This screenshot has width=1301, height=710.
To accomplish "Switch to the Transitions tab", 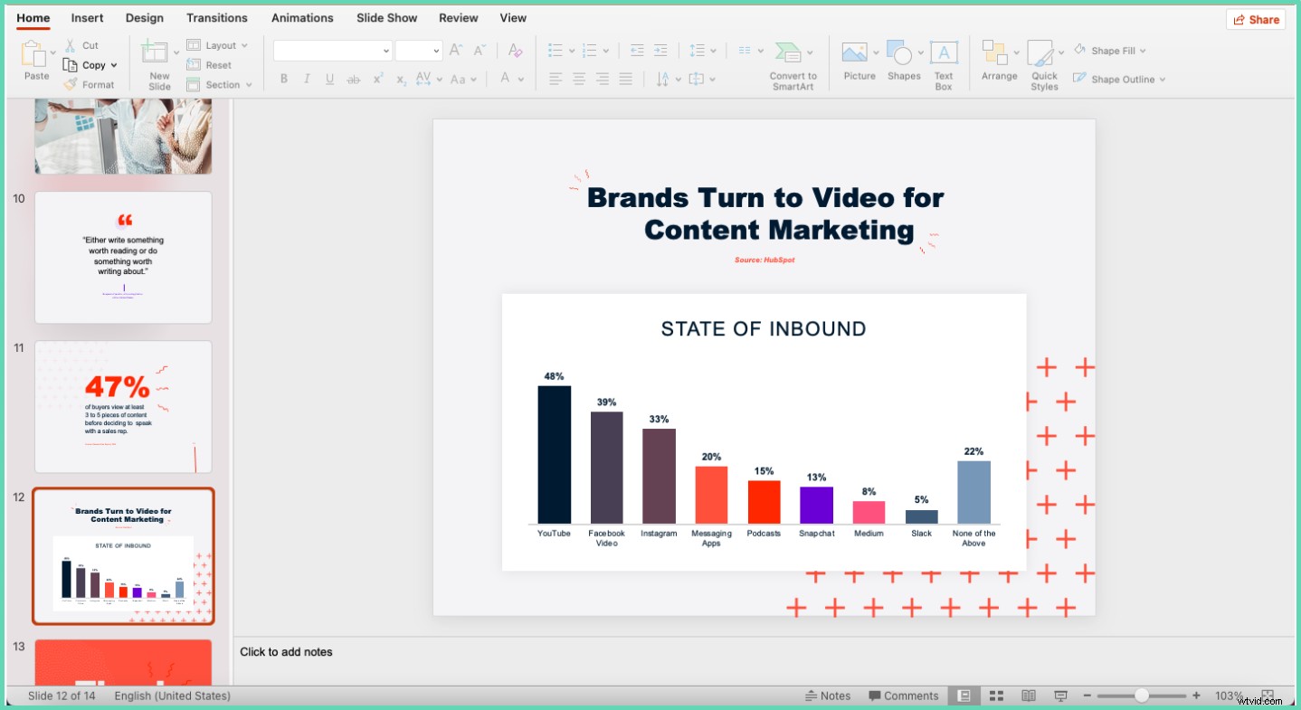I will point(216,17).
